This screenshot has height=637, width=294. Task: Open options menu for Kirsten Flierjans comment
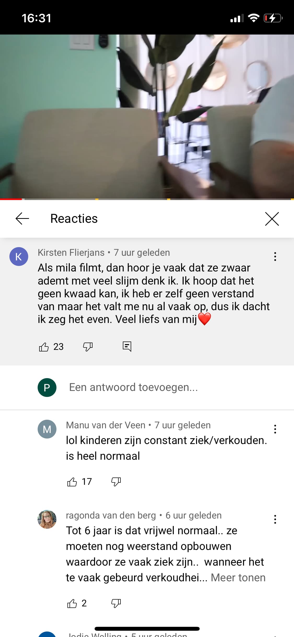pyautogui.click(x=275, y=257)
